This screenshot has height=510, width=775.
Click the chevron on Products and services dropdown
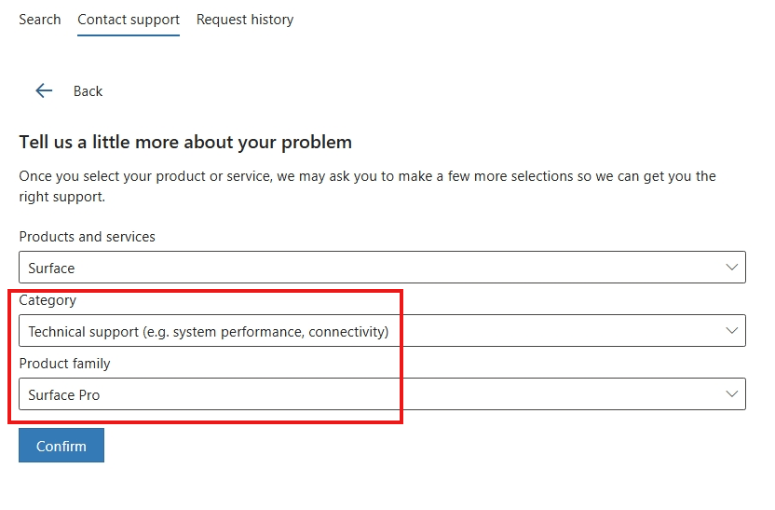click(x=731, y=268)
